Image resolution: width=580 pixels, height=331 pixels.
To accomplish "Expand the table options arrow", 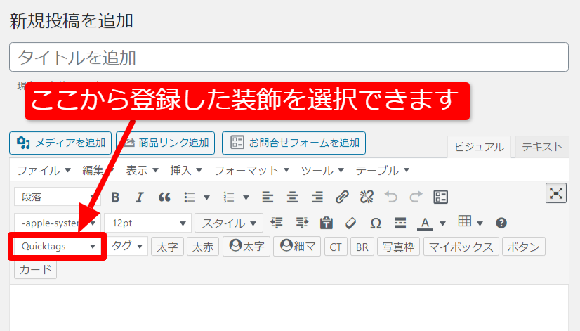I will pos(480,223).
